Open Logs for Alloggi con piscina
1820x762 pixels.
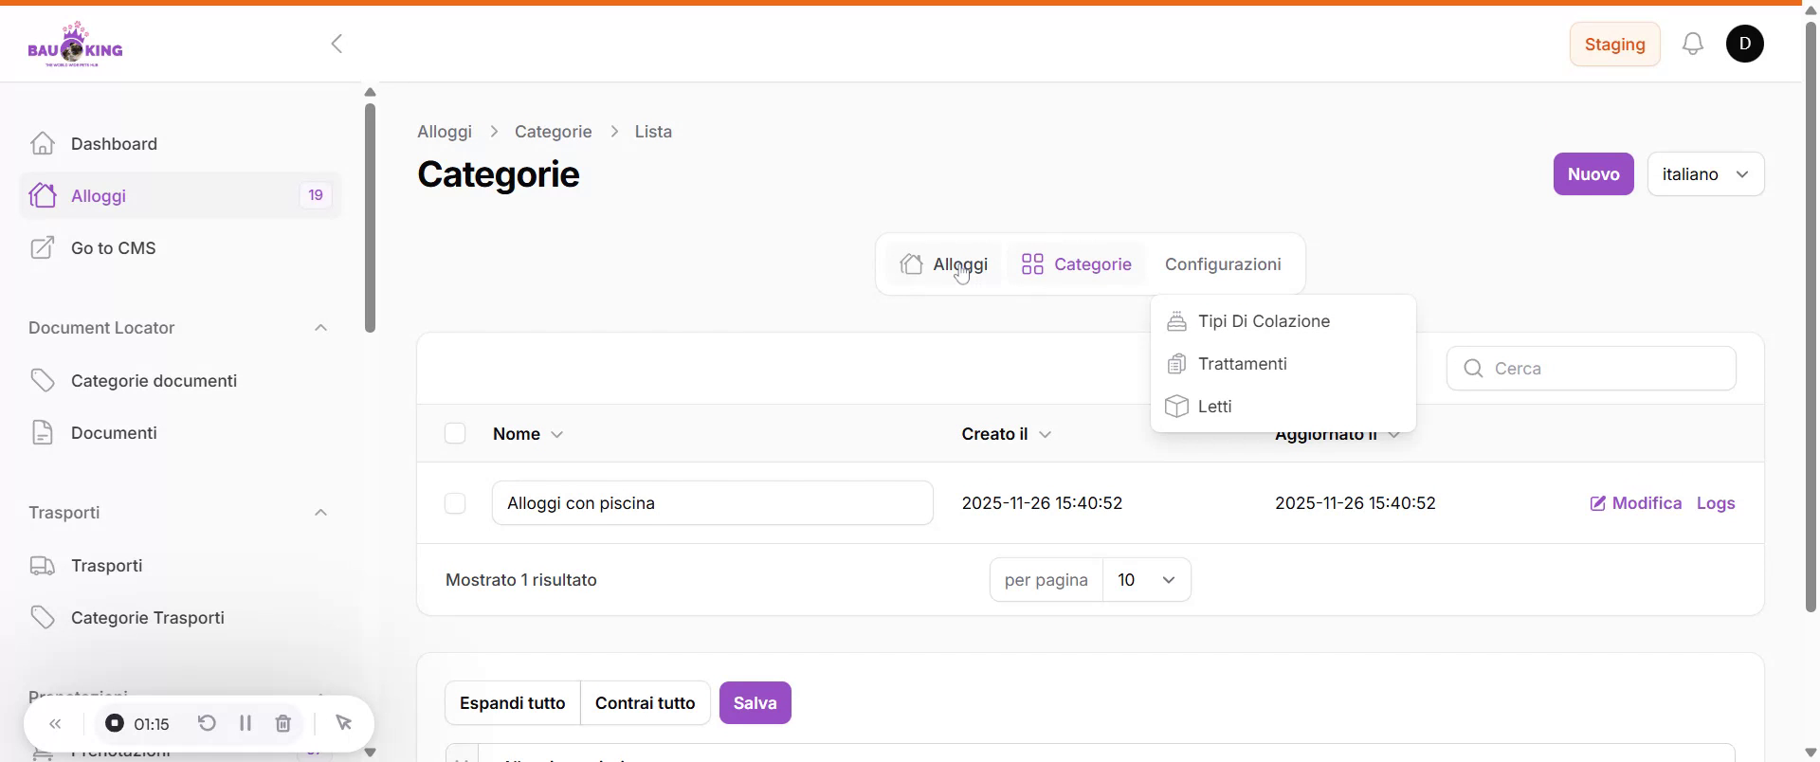(1716, 503)
